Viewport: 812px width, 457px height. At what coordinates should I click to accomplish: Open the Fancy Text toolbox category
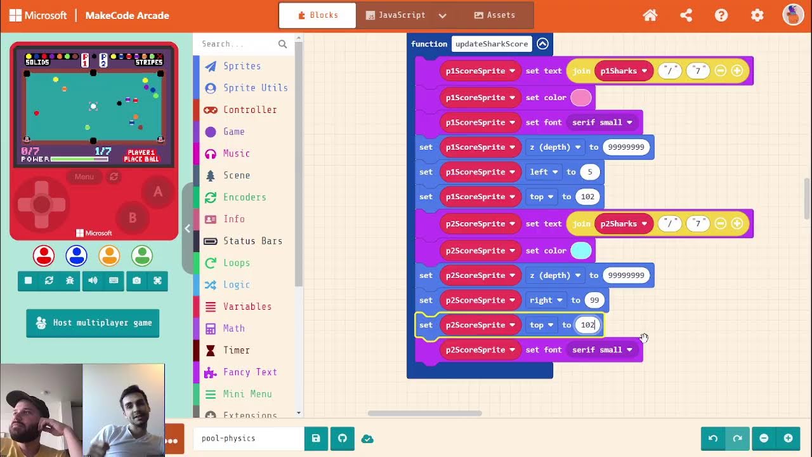247,372
